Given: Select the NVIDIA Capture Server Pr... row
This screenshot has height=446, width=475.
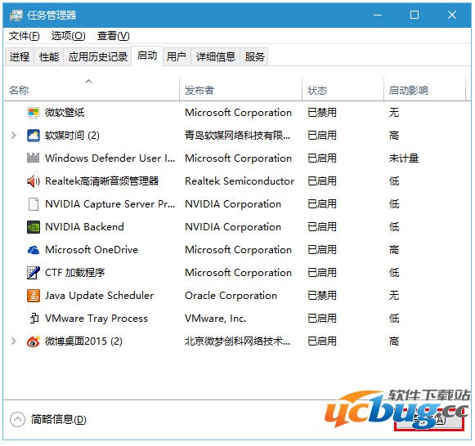Looking at the screenshot, I should click(110, 204).
